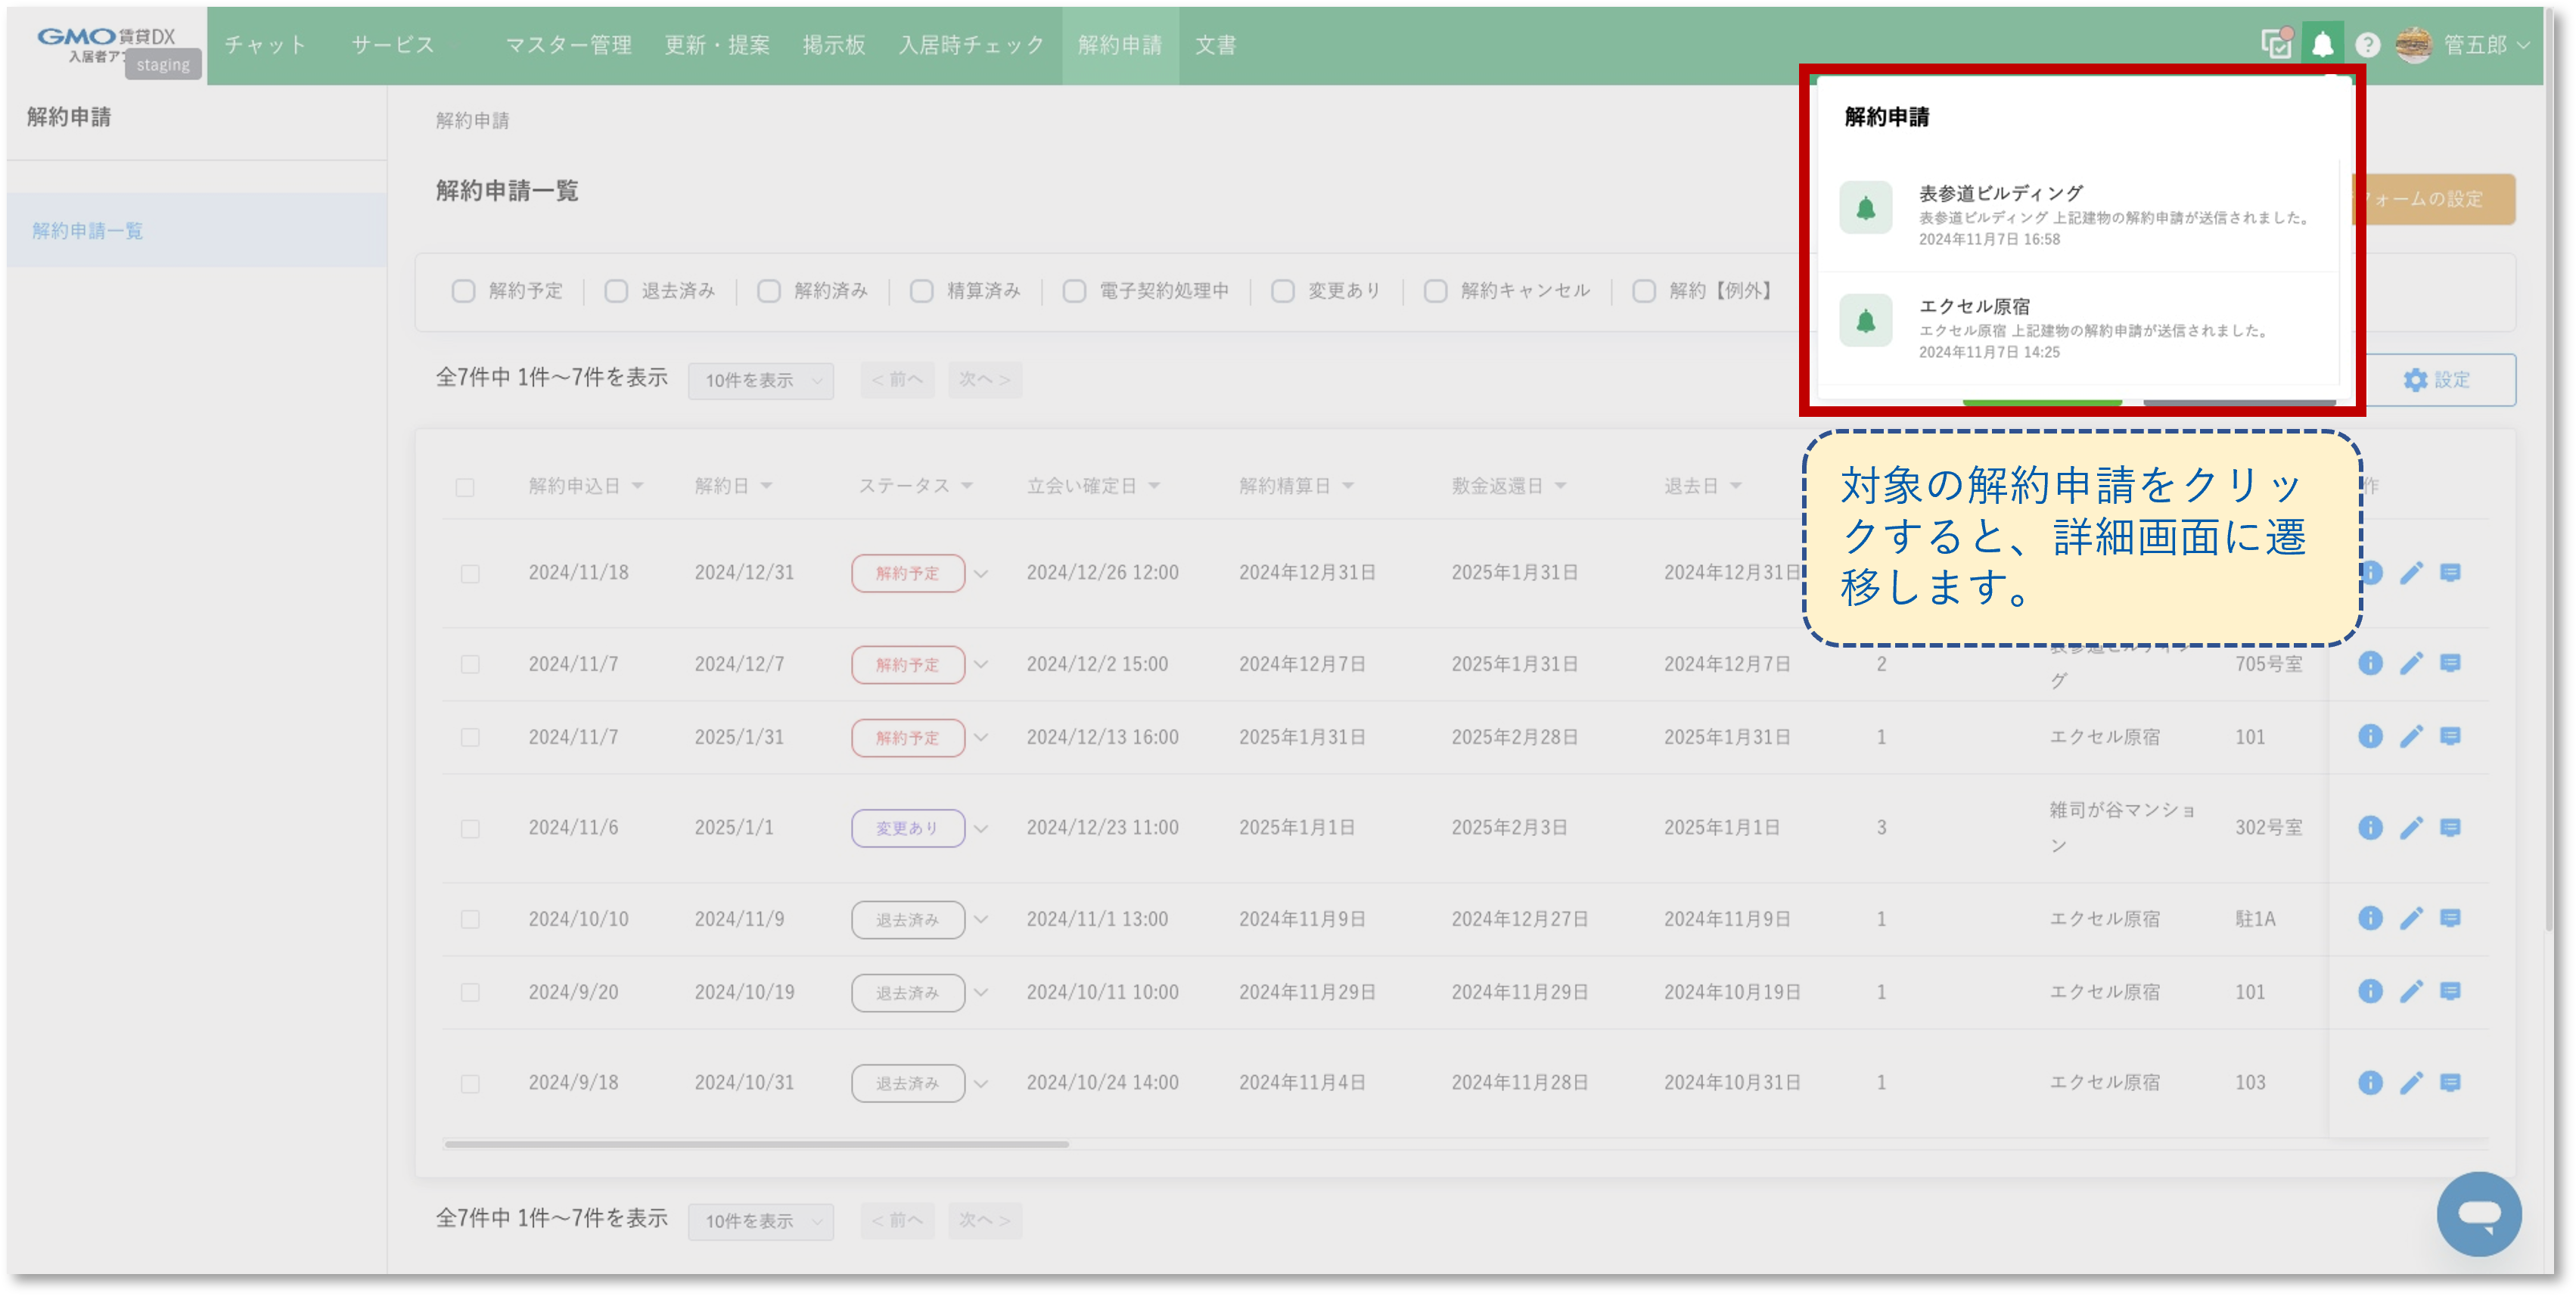This screenshot has height=1296, width=2576.
Task: Click the pencil edit icon for エクセル原宿 101 row
Action: 2412,737
